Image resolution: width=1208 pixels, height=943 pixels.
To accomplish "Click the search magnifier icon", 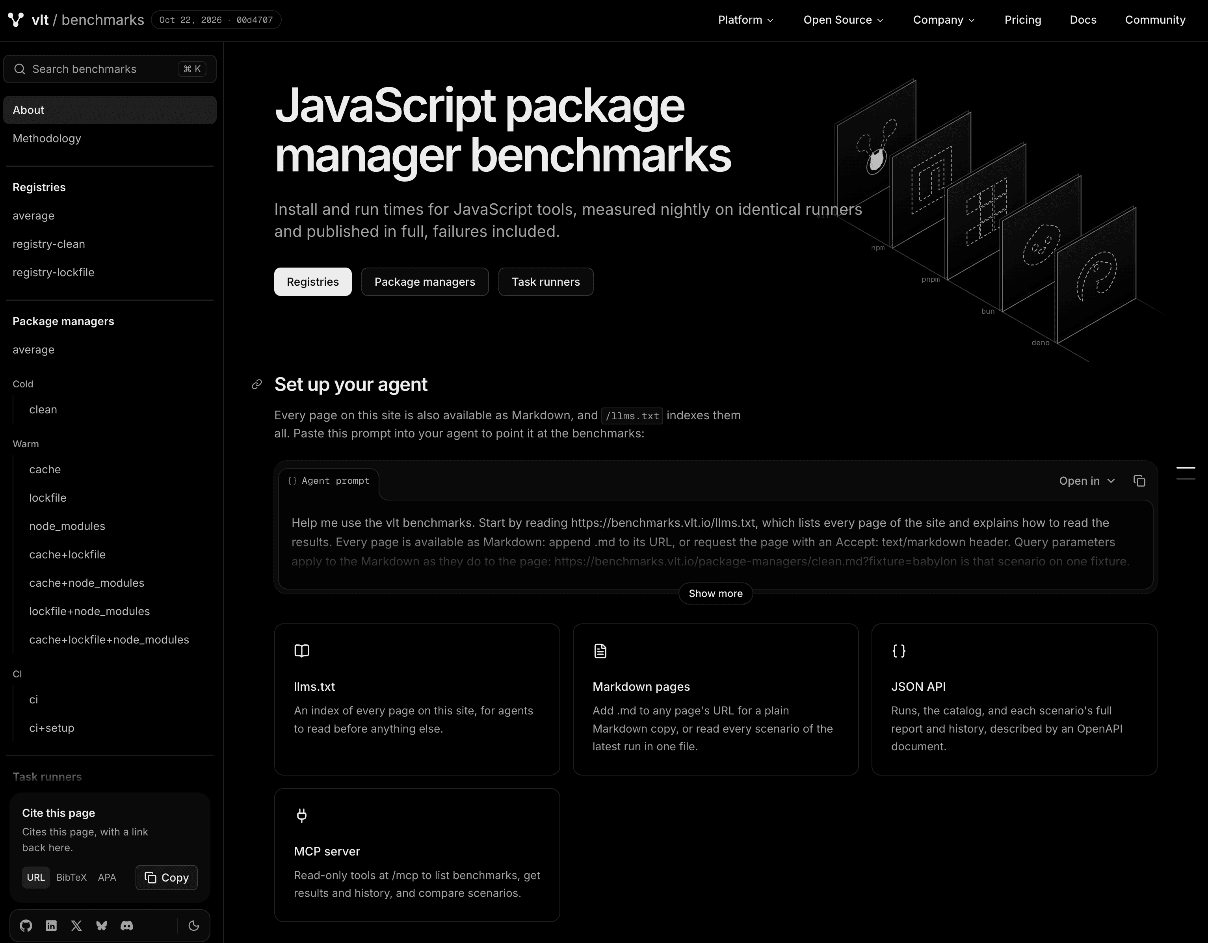I will 19,69.
